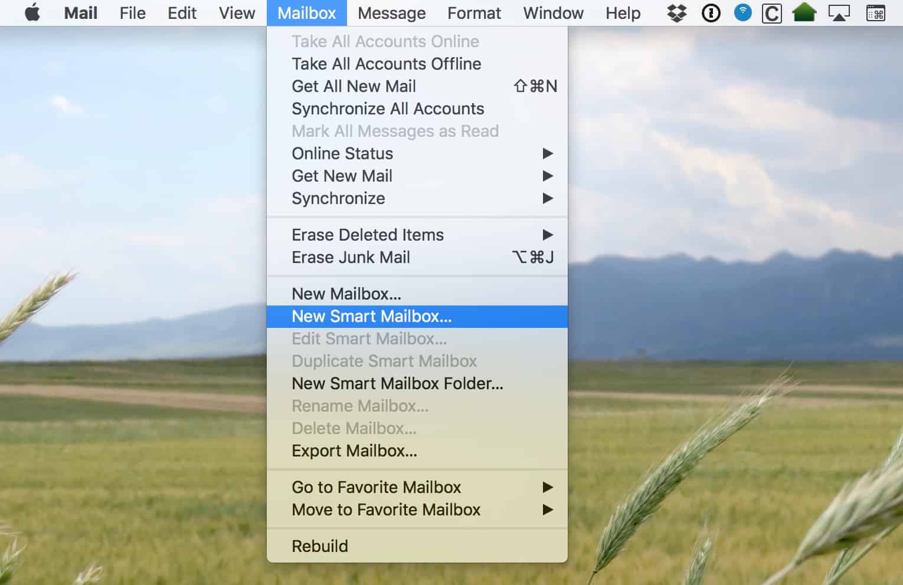This screenshot has height=585, width=903.
Task: Expand the Synchronize submenu
Action: click(417, 198)
